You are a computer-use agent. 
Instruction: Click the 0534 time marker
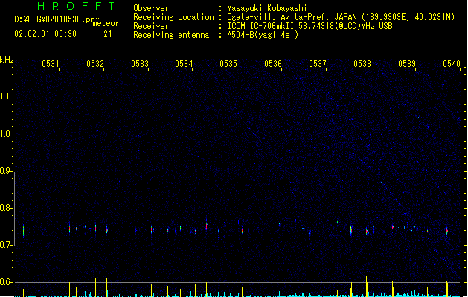point(184,63)
